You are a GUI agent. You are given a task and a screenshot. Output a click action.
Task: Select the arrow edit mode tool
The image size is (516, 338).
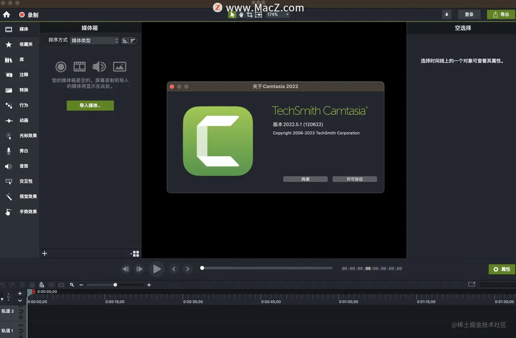point(232,15)
